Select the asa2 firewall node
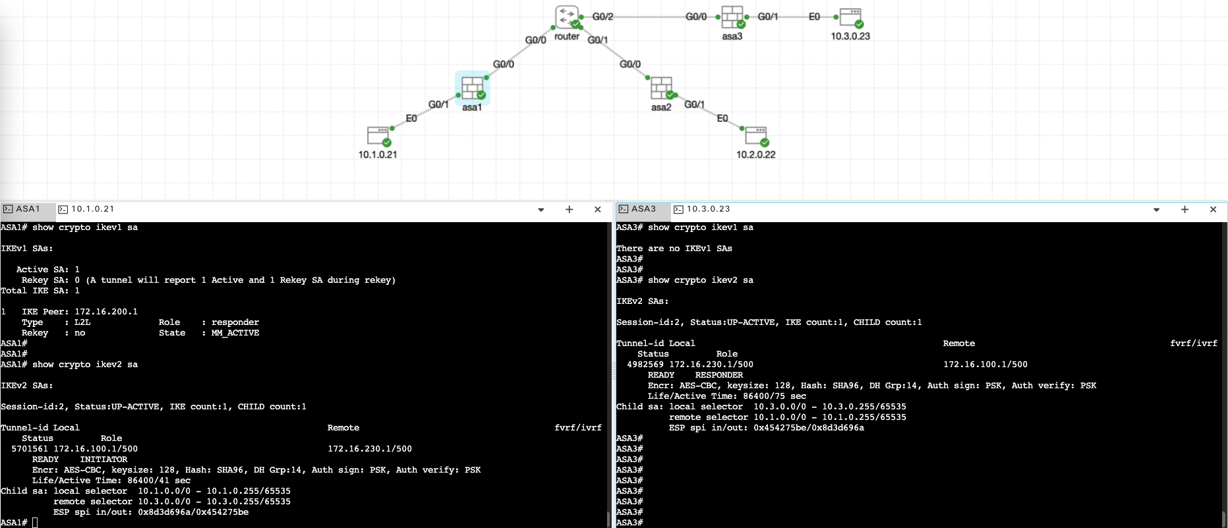1228x528 pixels. 661,88
